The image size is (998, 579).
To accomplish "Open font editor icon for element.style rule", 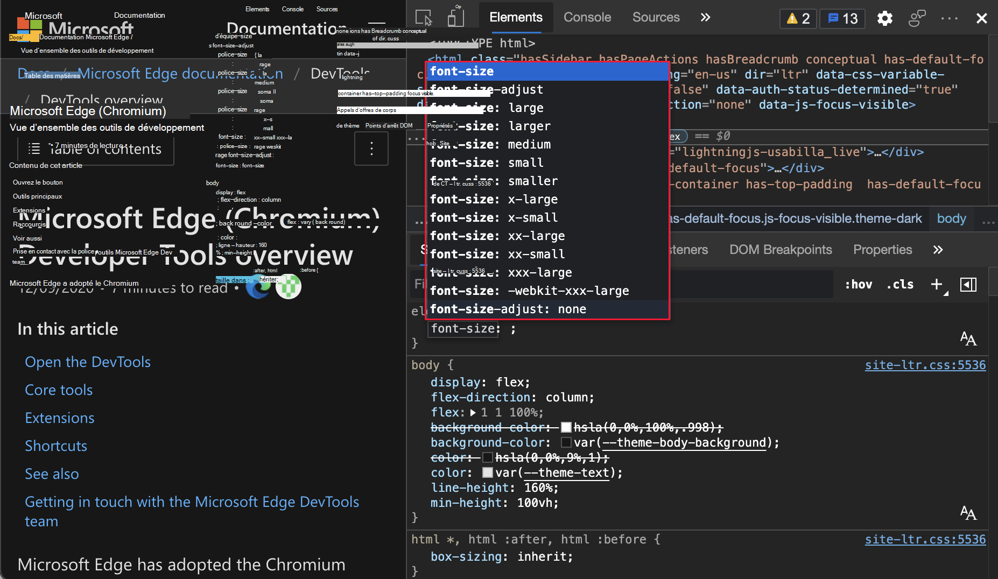I will point(968,338).
